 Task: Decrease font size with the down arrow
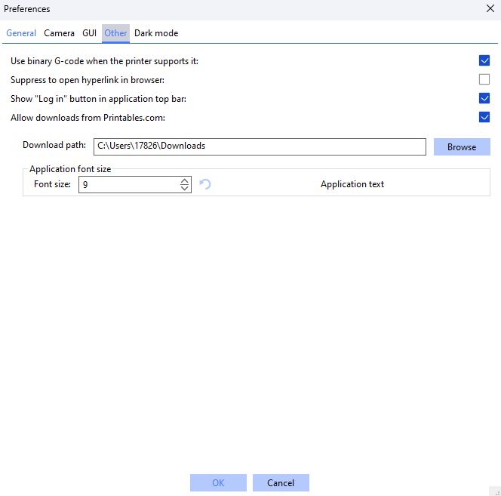point(185,188)
